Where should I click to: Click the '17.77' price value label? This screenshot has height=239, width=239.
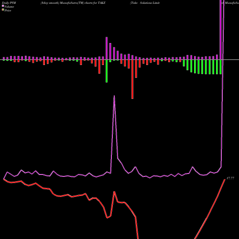(x=230, y=178)
